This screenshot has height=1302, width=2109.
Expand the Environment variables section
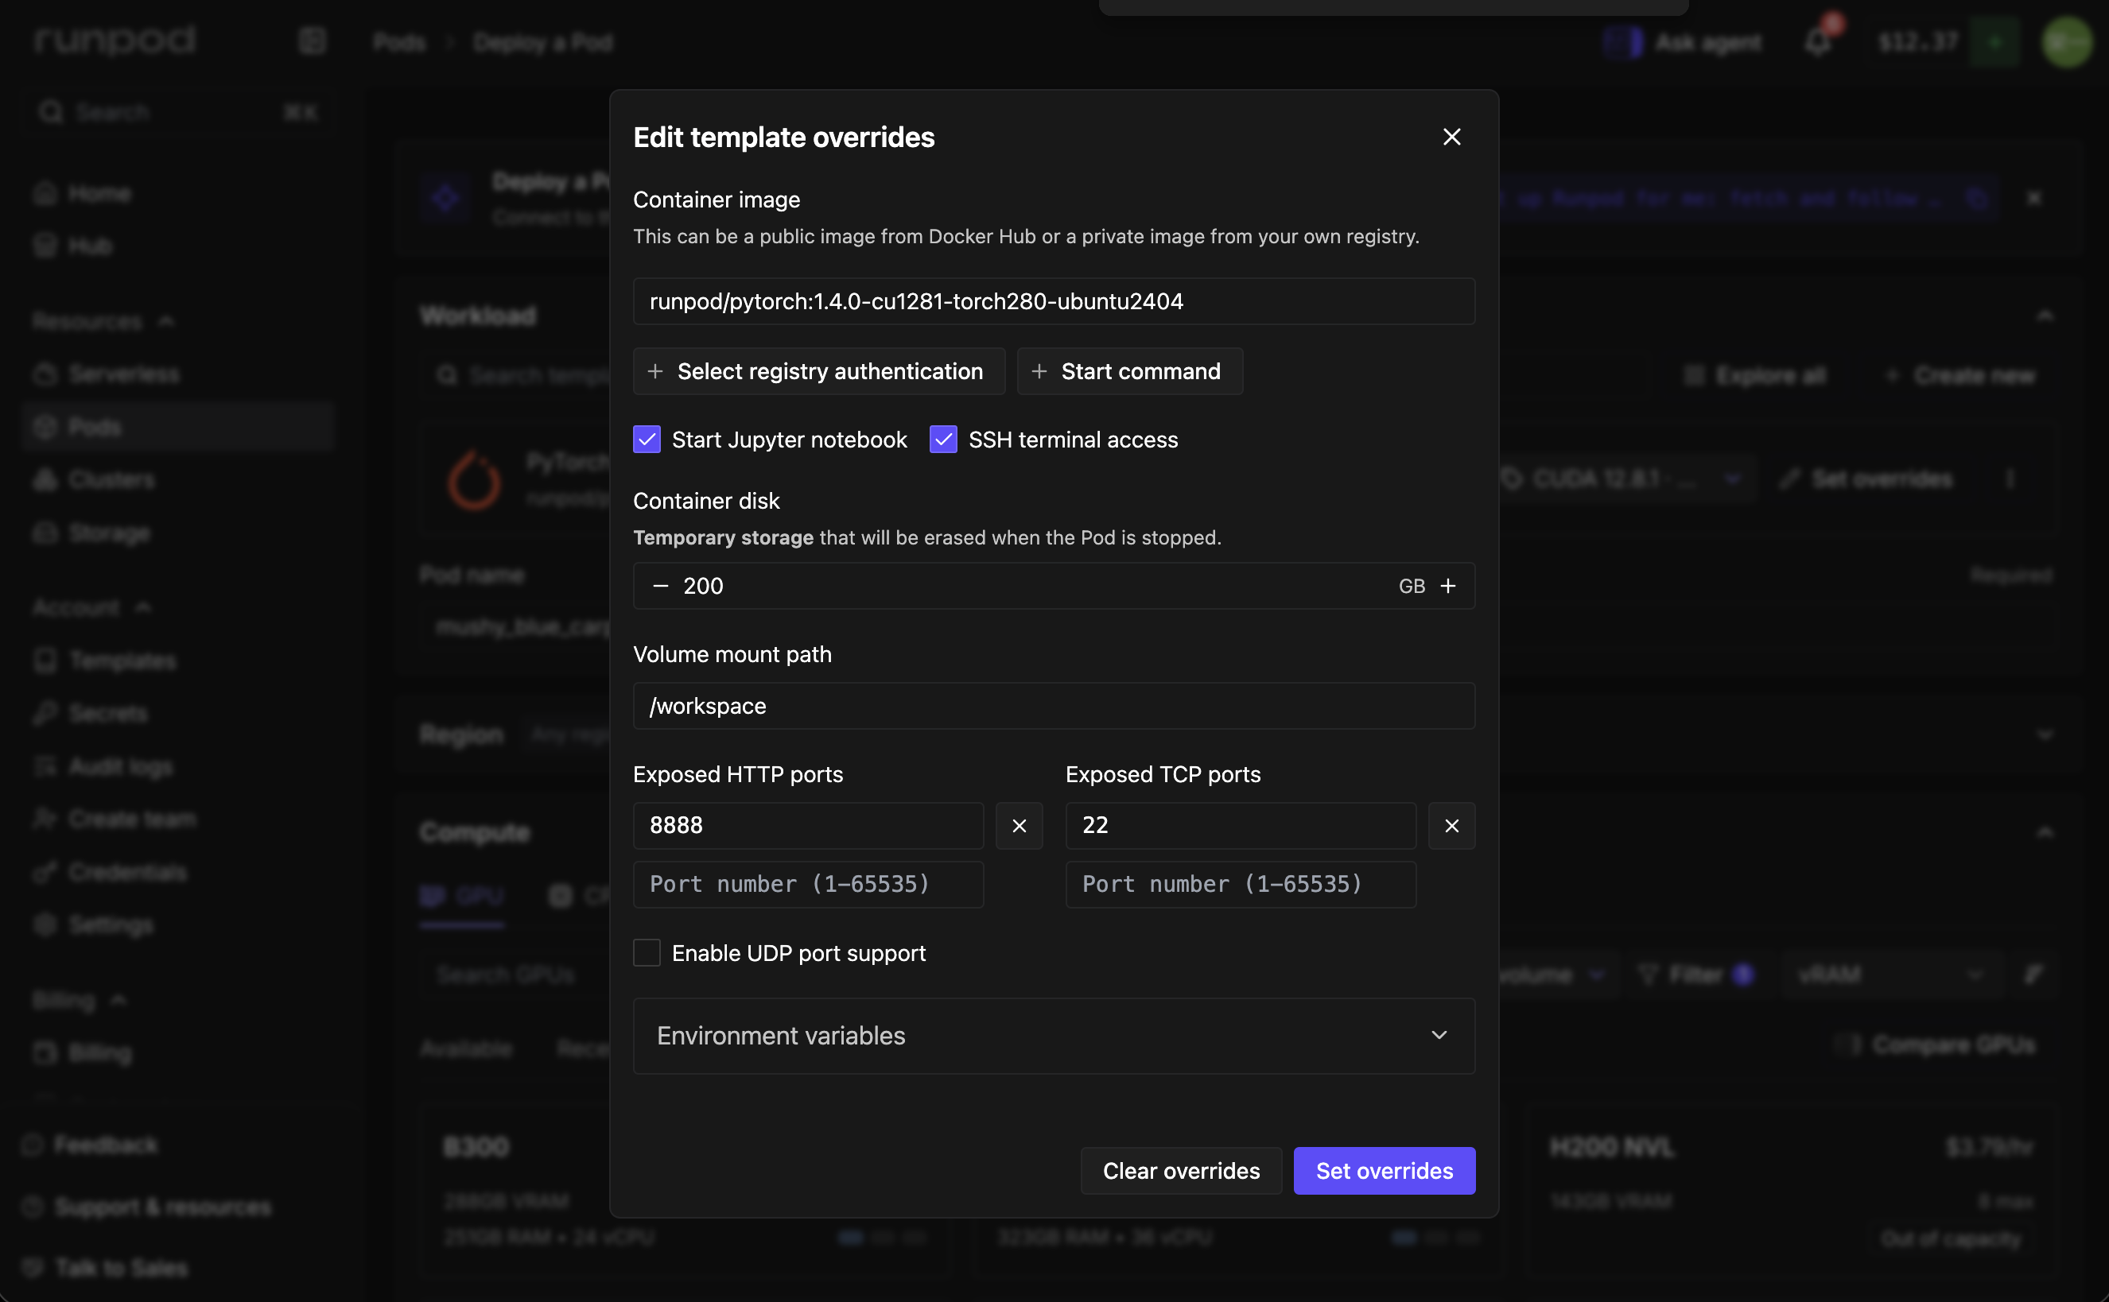(1054, 1036)
